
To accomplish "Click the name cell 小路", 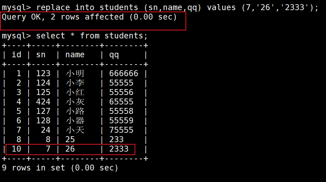I will point(75,111).
